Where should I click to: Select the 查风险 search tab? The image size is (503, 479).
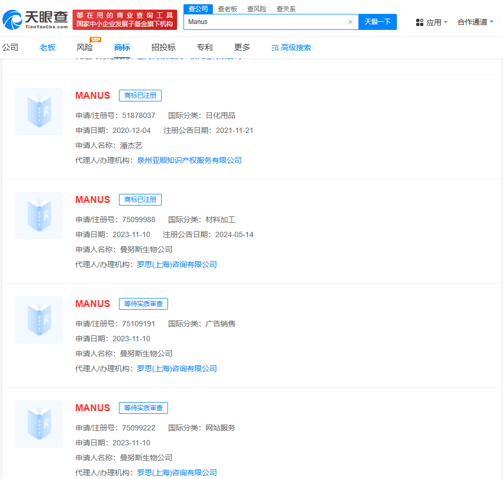coord(257,9)
